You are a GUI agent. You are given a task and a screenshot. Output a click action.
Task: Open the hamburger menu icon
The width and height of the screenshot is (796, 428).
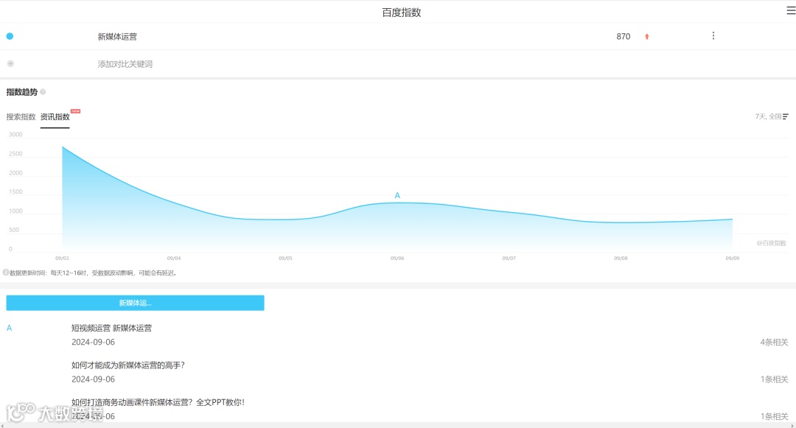click(791, 11)
